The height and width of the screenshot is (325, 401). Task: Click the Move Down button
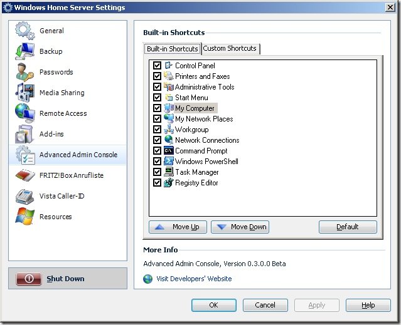coord(240,227)
